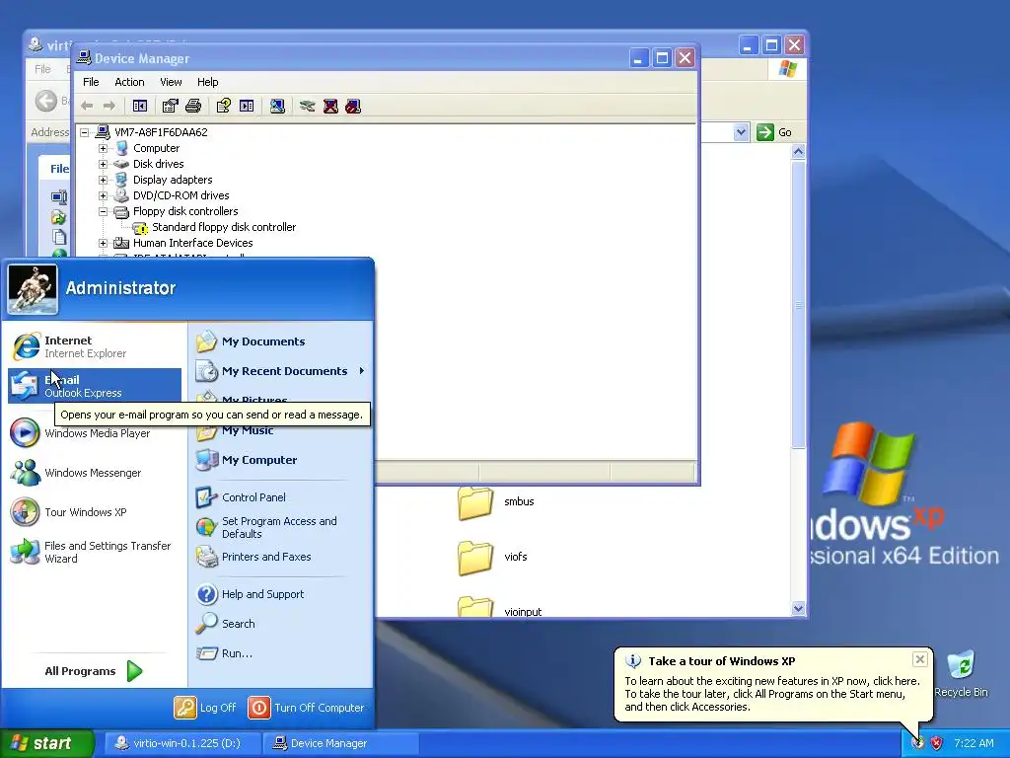
Task: Expand the DVD/CD-ROM drives node
Action: point(103,195)
